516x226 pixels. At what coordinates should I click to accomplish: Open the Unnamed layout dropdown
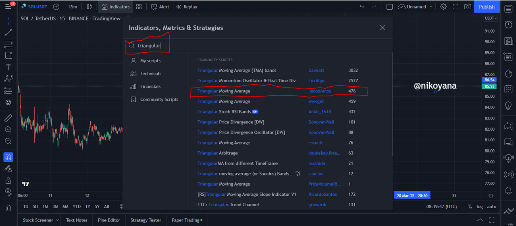tap(415, 7)
